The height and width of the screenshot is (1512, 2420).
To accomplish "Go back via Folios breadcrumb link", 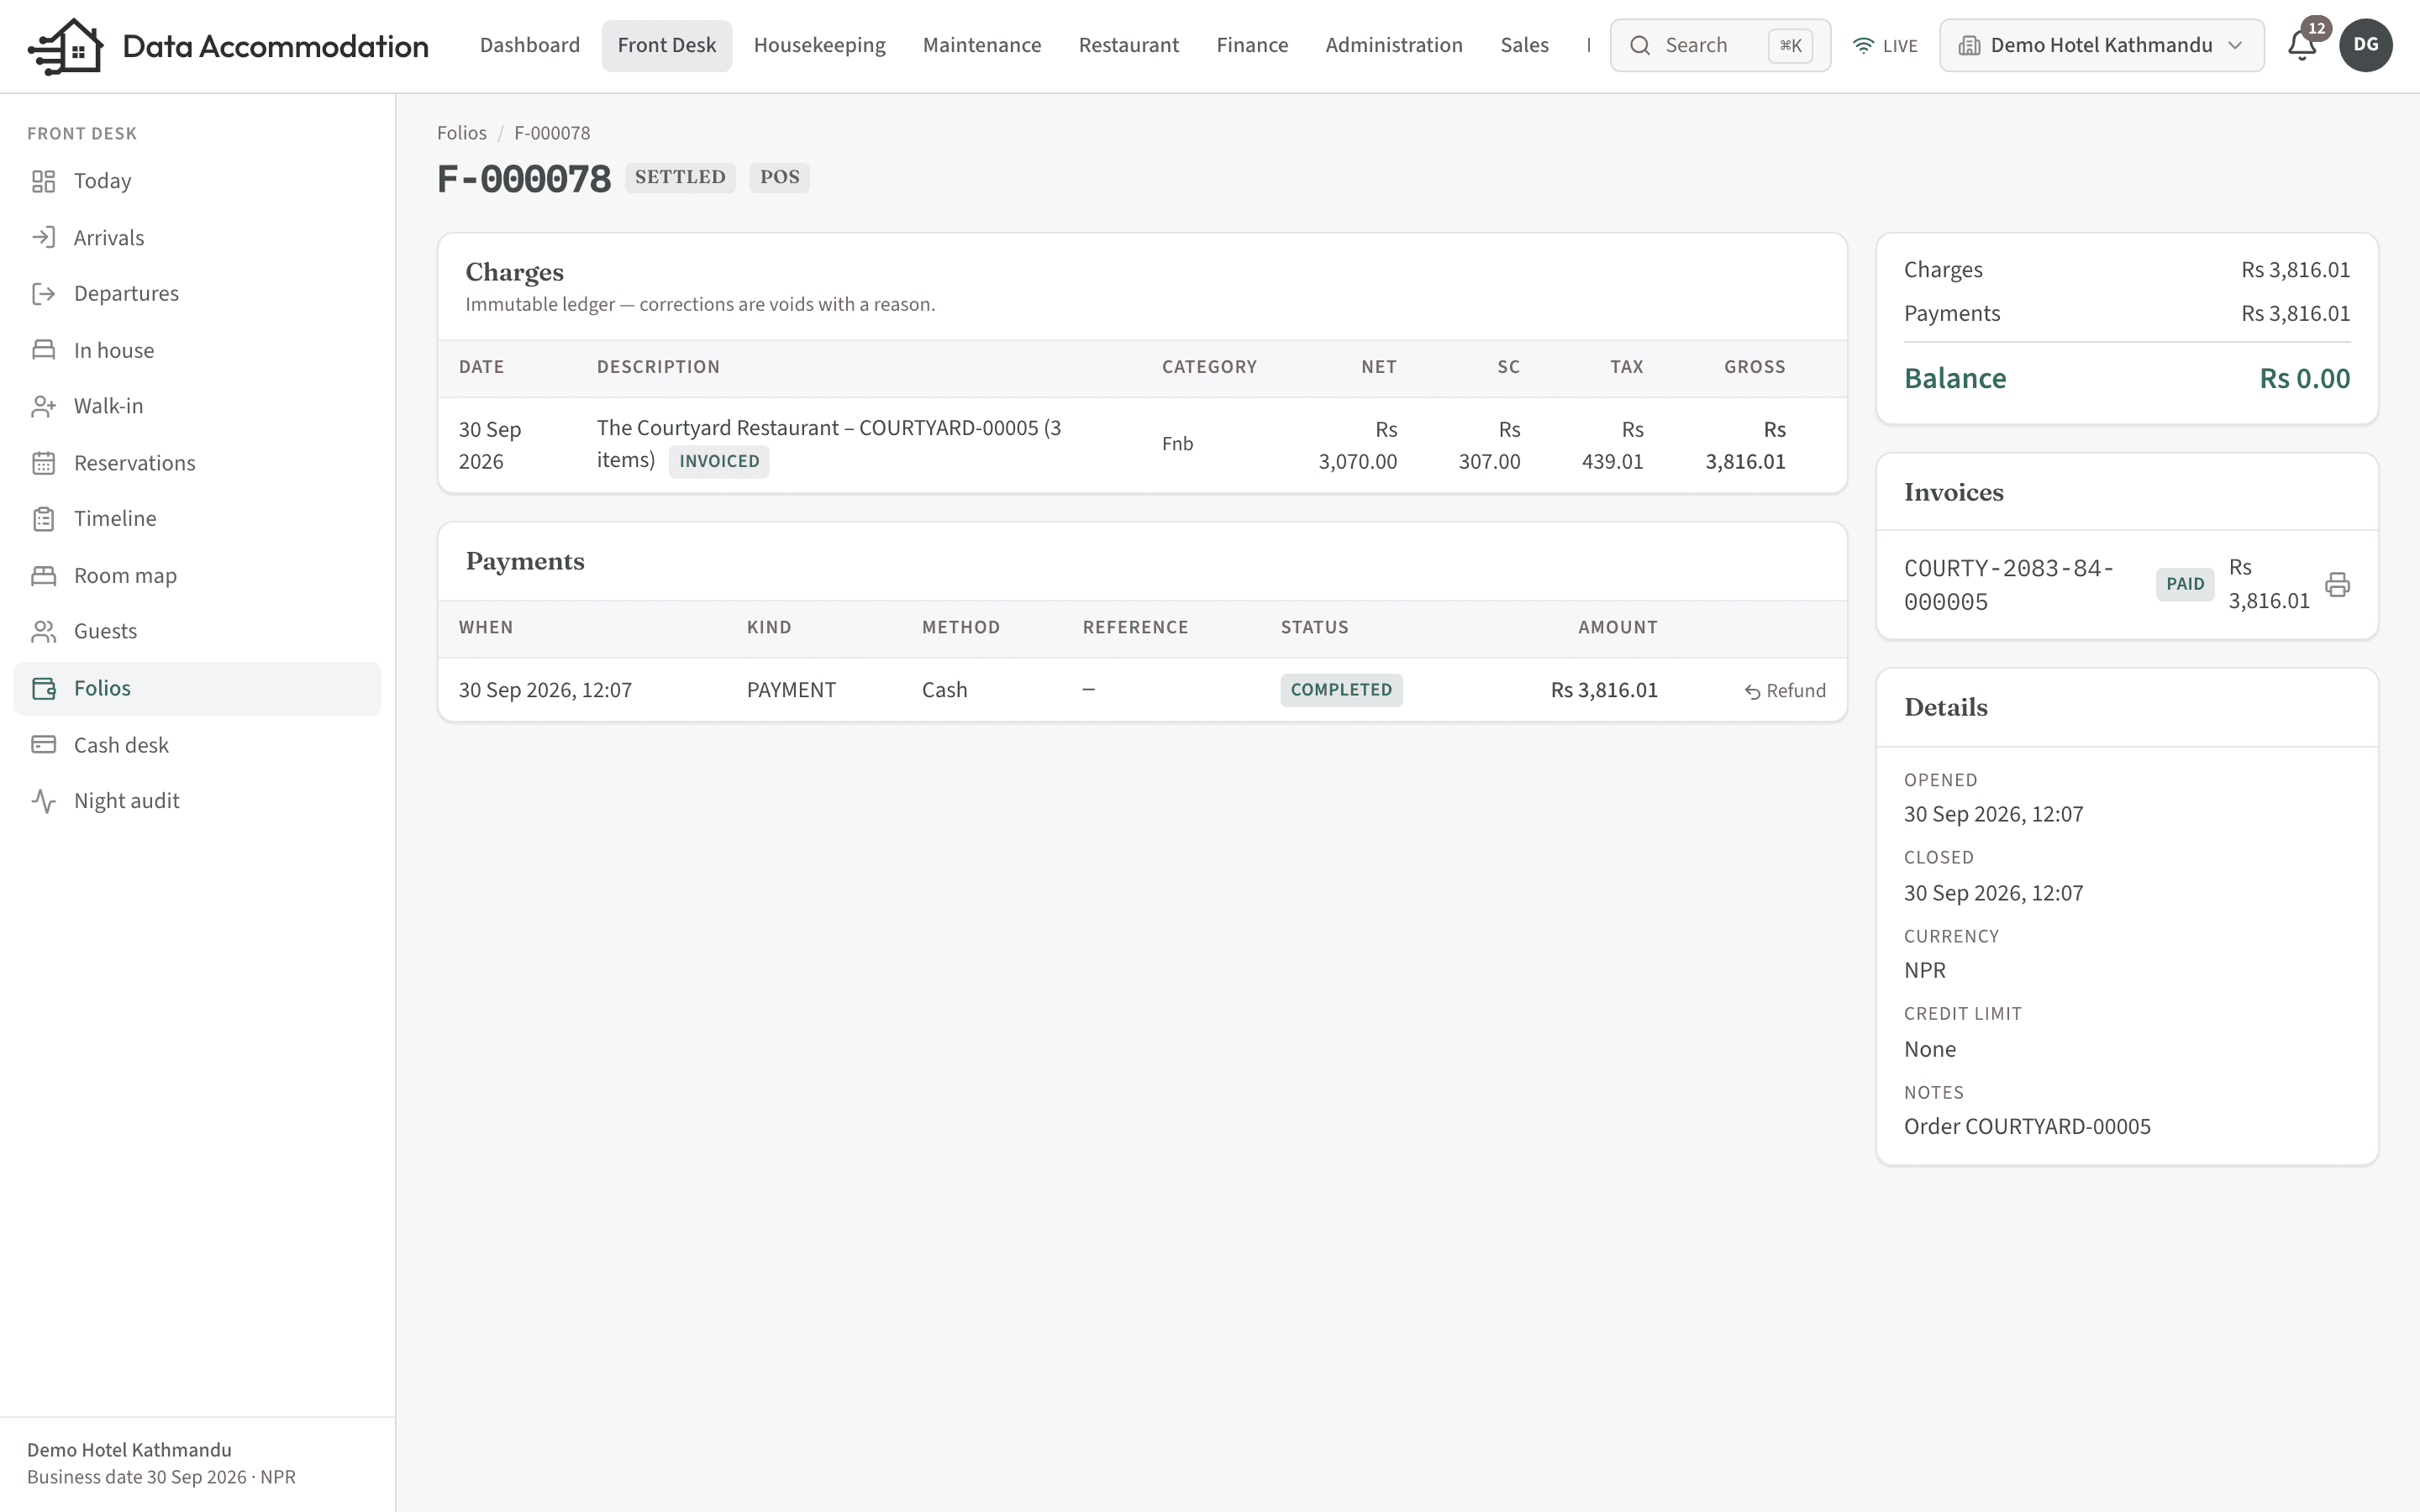I will (461, 133).
